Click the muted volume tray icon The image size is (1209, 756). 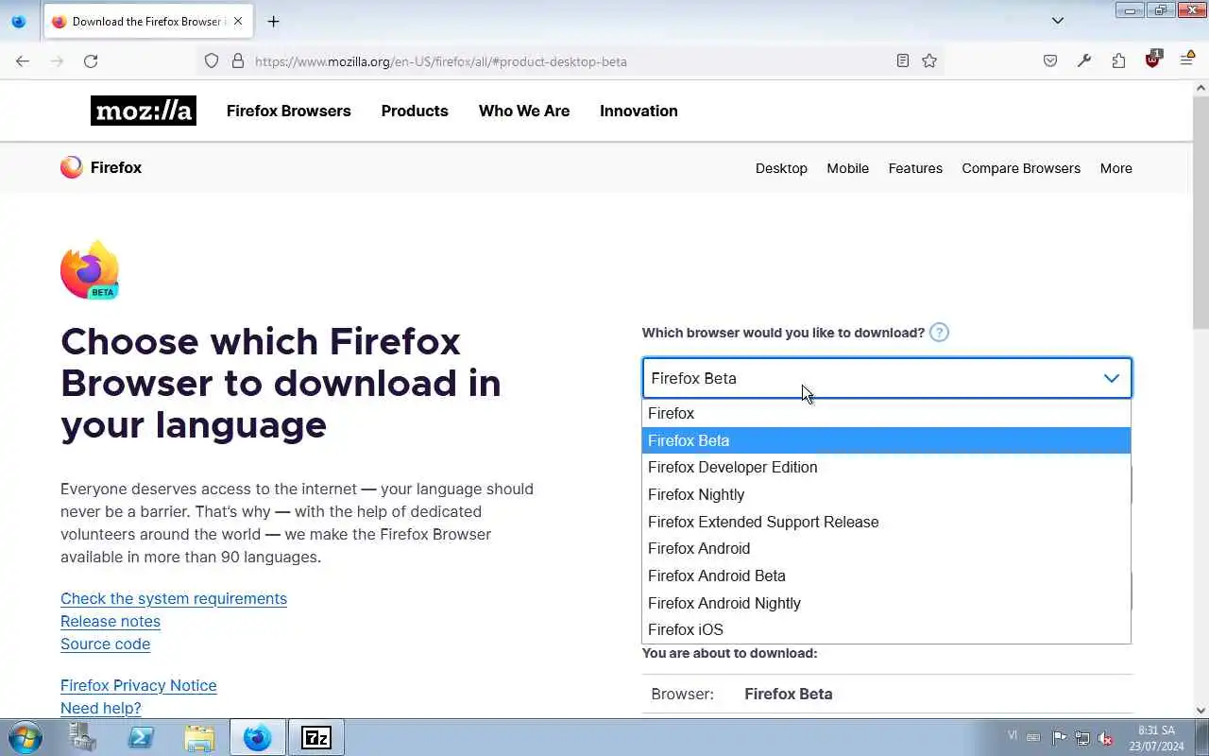pyautogui.click(x=1104, y=738)
